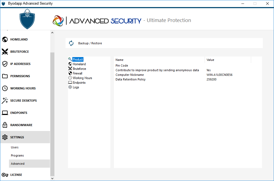Click the clock icon beside Working Hours tree entry
The height and width of the screenshot is (181, 274).
tap(70, 78)
